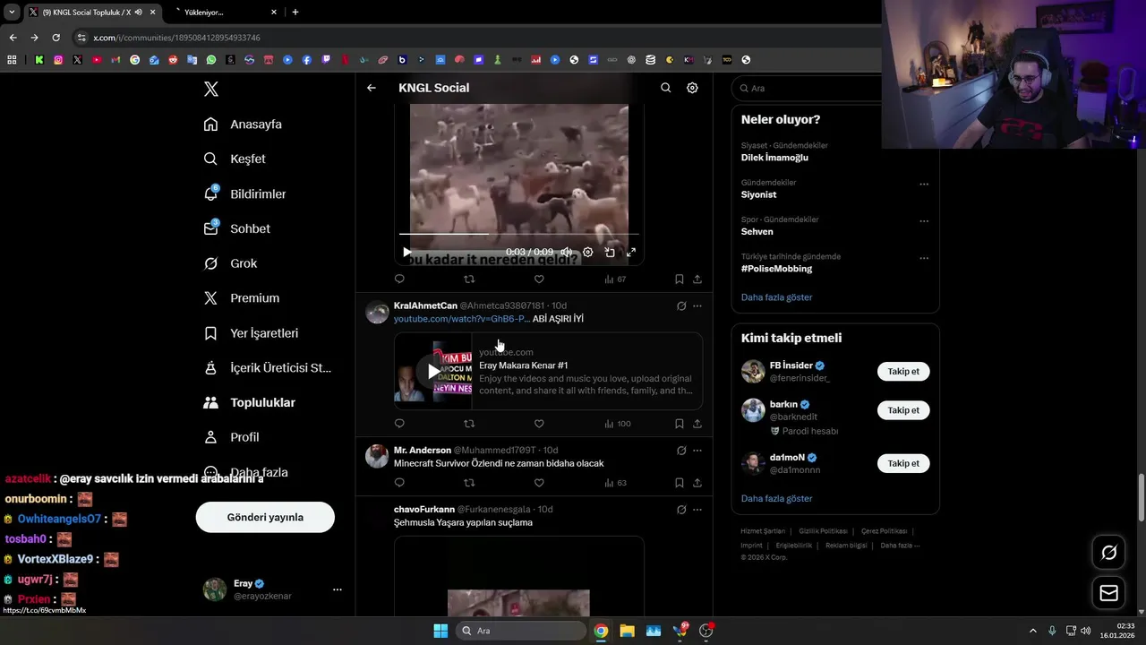Enter video fullscreen mode

click(x=631, y=253)
